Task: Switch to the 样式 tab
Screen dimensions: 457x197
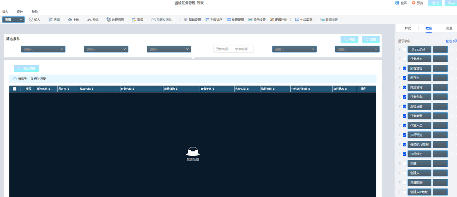Action: [x=408, y=28]
